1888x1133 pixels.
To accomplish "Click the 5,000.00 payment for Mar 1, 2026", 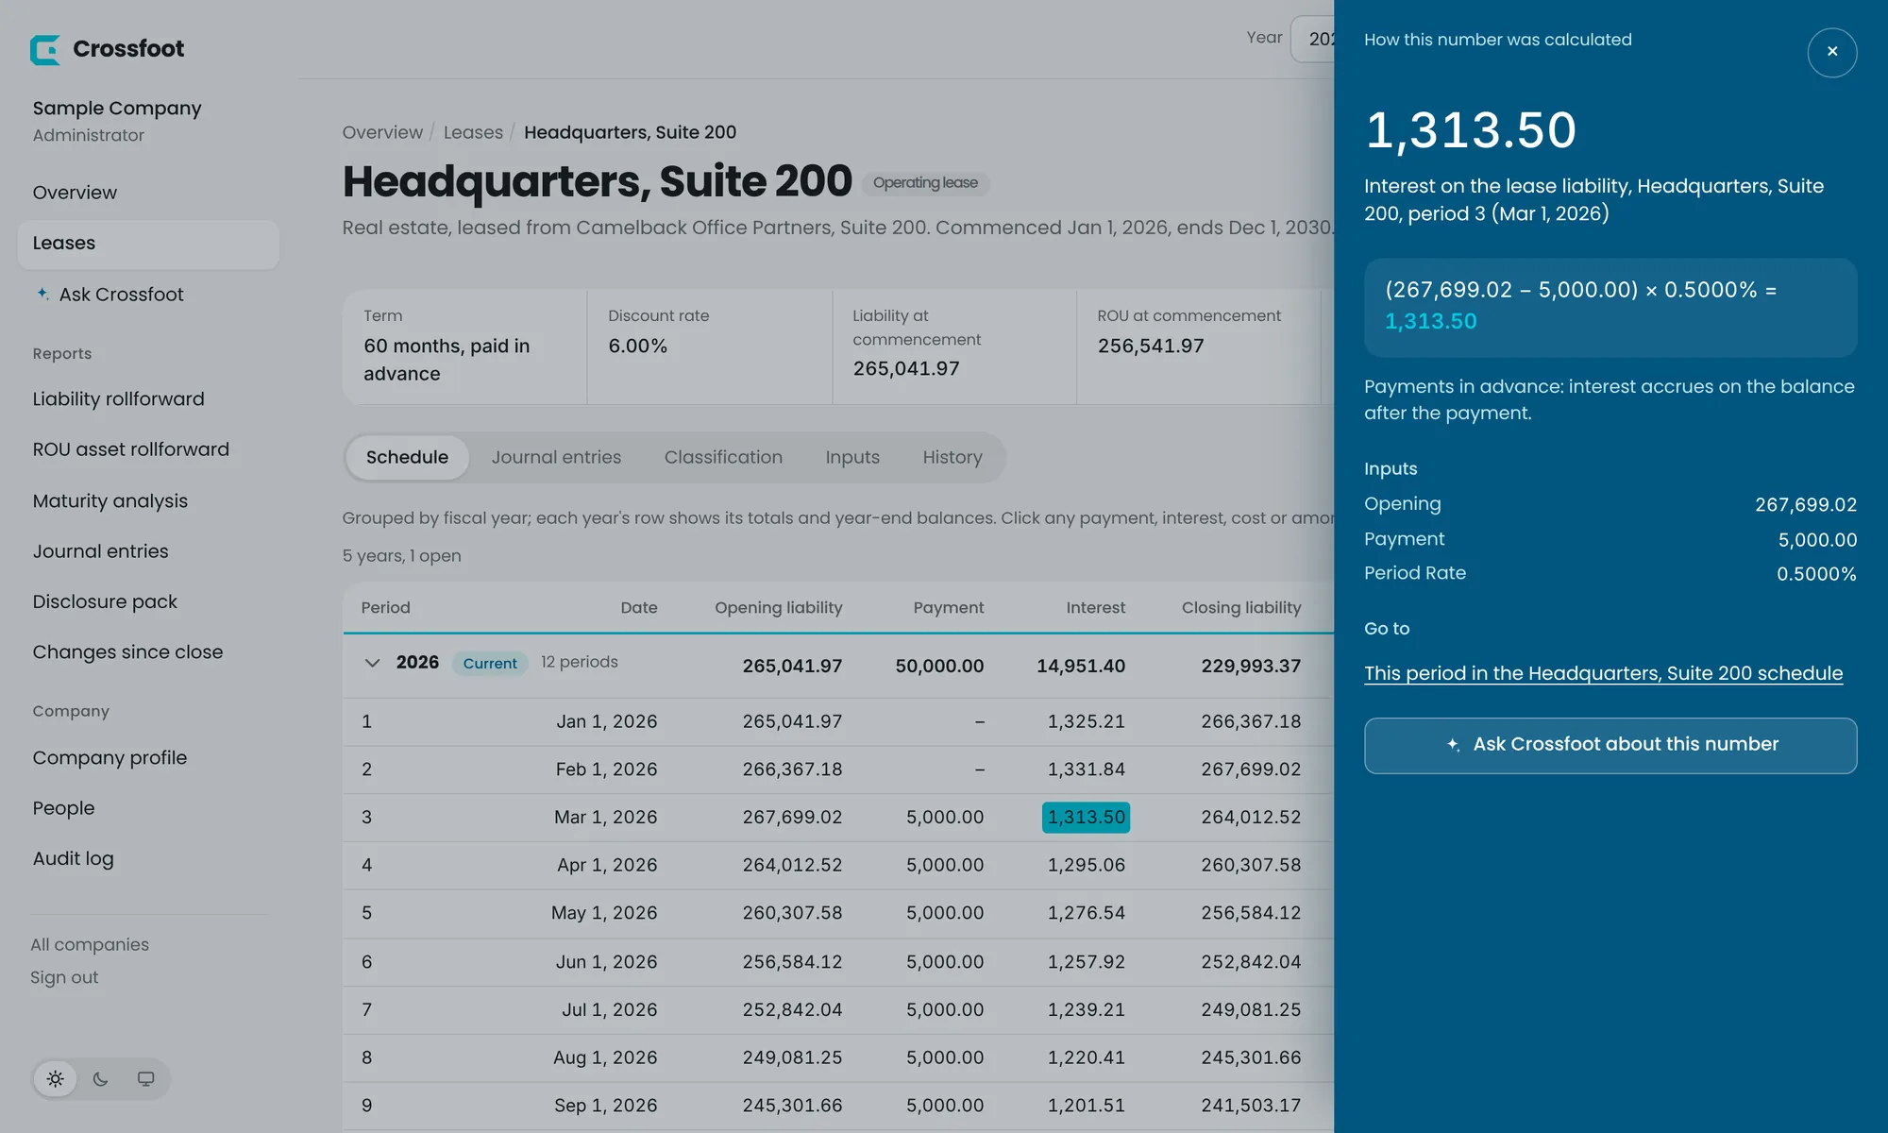I will 945,817.
